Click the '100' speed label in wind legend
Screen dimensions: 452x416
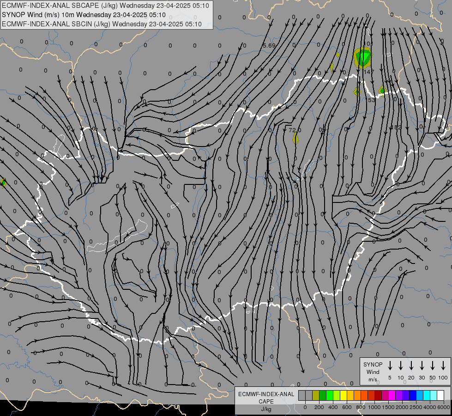(443, 378)
